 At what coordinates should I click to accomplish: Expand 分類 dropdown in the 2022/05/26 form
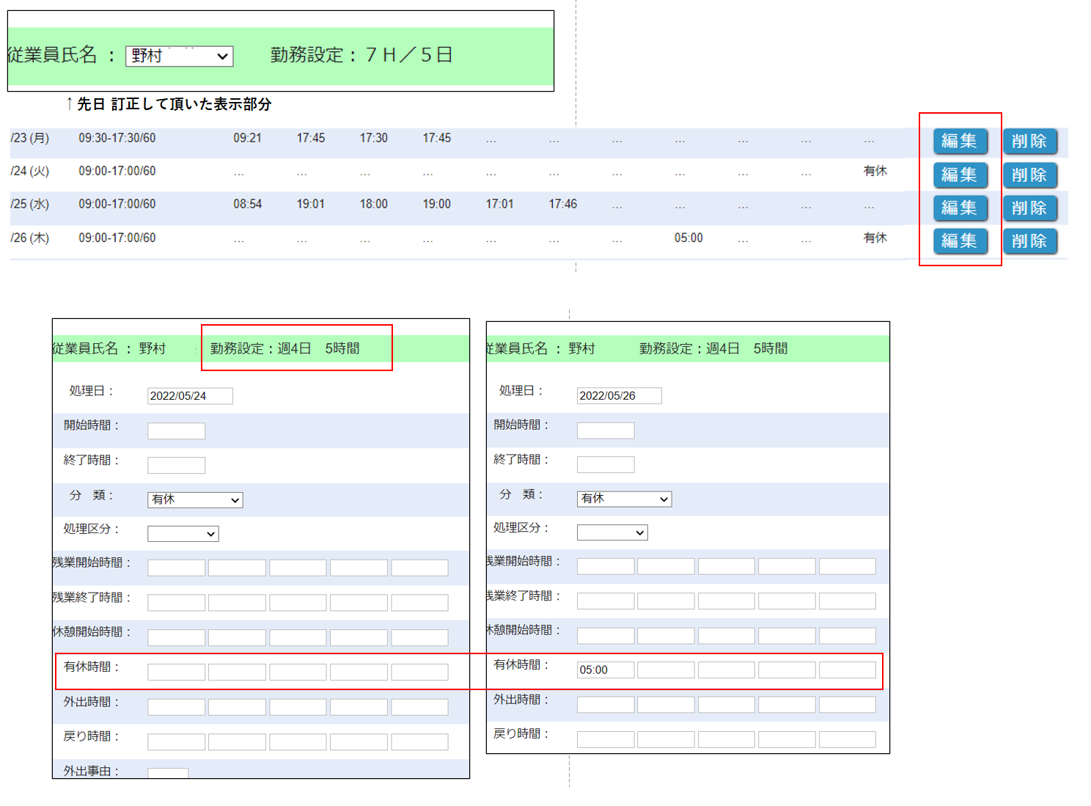point(624,499)
